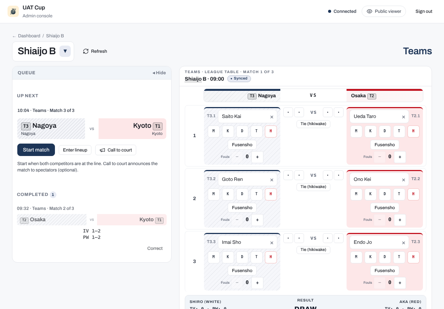Give Fusensho to Imai Sho
This screenshot has height=309, width=444.
[242, 271]
